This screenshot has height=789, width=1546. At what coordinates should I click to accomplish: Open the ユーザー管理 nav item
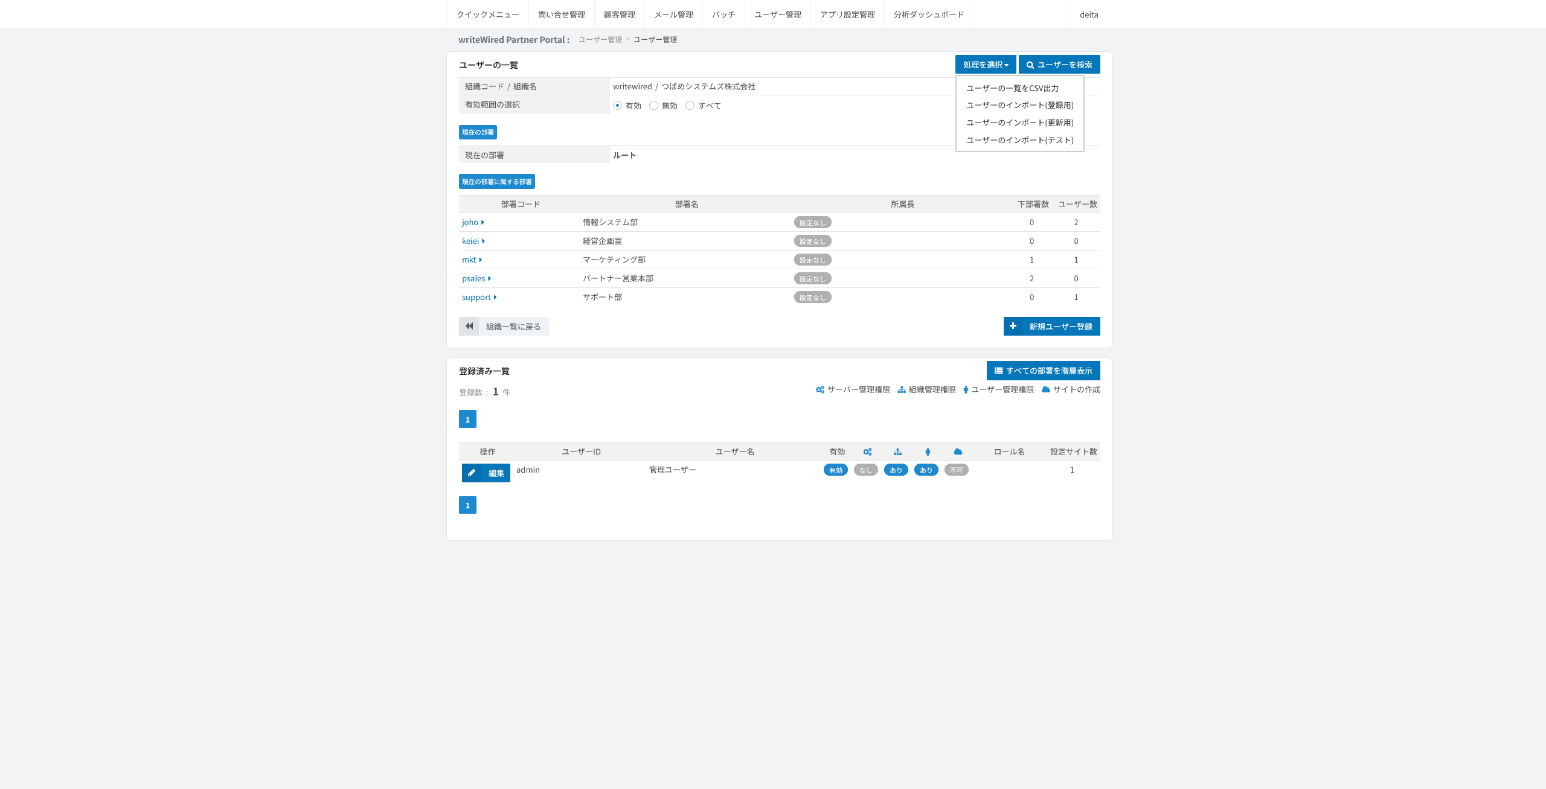pyautogui.click(x=778, y=14)
